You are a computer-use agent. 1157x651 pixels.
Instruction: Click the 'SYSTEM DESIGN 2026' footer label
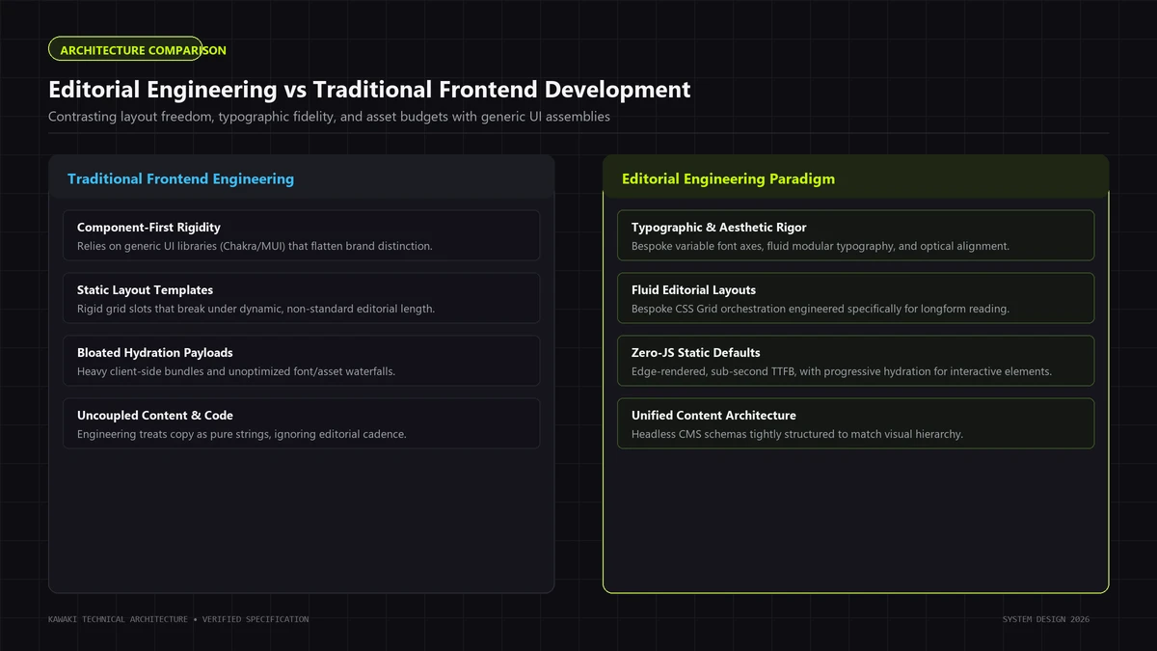coord(1045,619)
